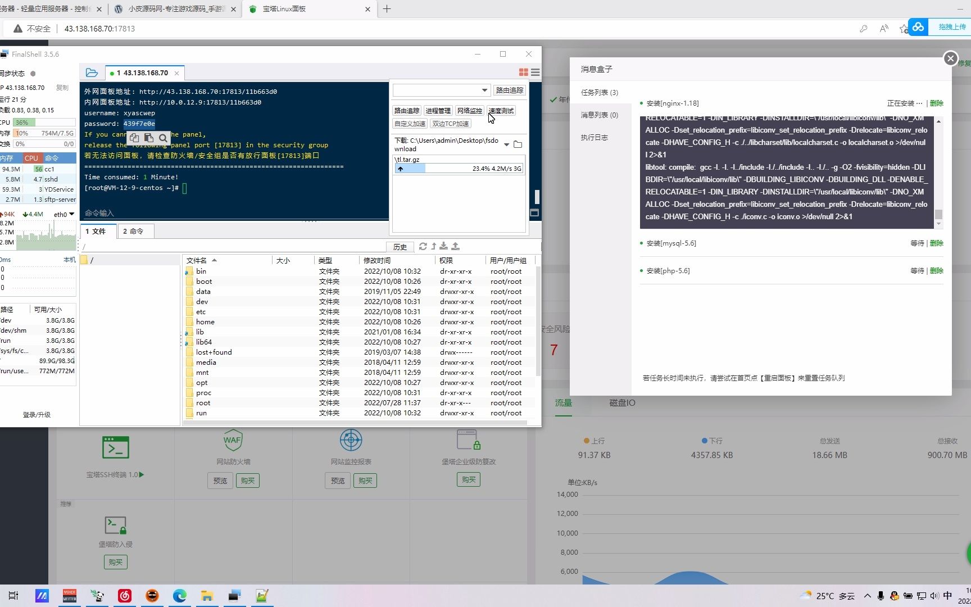Toggle terminal fullscreen icon at terminal edge
971x607 pixels.
pyautogui.click(x=534, y=213)
